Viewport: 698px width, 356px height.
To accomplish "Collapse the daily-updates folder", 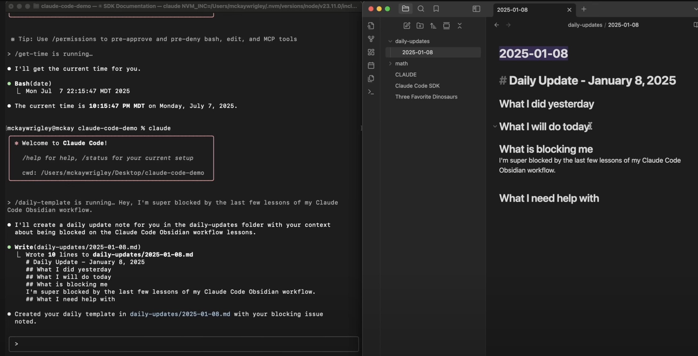I will [390, 41].
